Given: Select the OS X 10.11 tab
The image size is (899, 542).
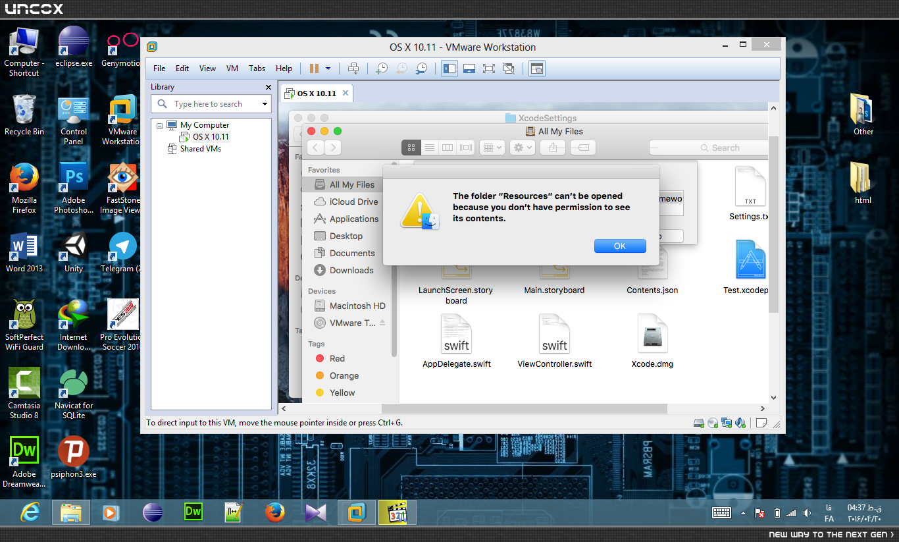Looking at the screenshot, I should pos(317,94).
